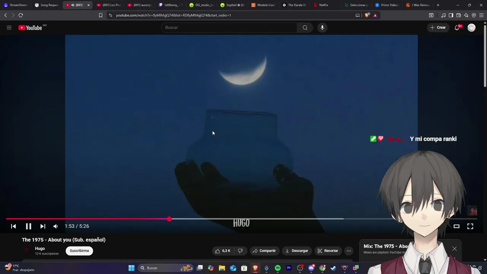Viewport: 487px width, 274px height.
Task: Enter fullscreen in the video player
Action: [470, 226]
